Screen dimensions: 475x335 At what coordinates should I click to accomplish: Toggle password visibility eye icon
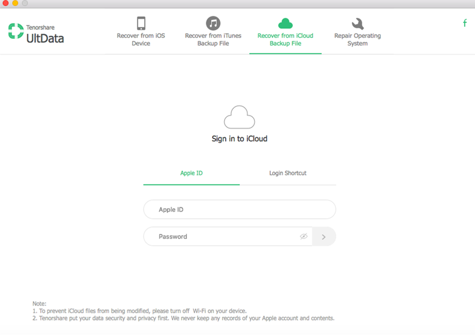point(303,237)
